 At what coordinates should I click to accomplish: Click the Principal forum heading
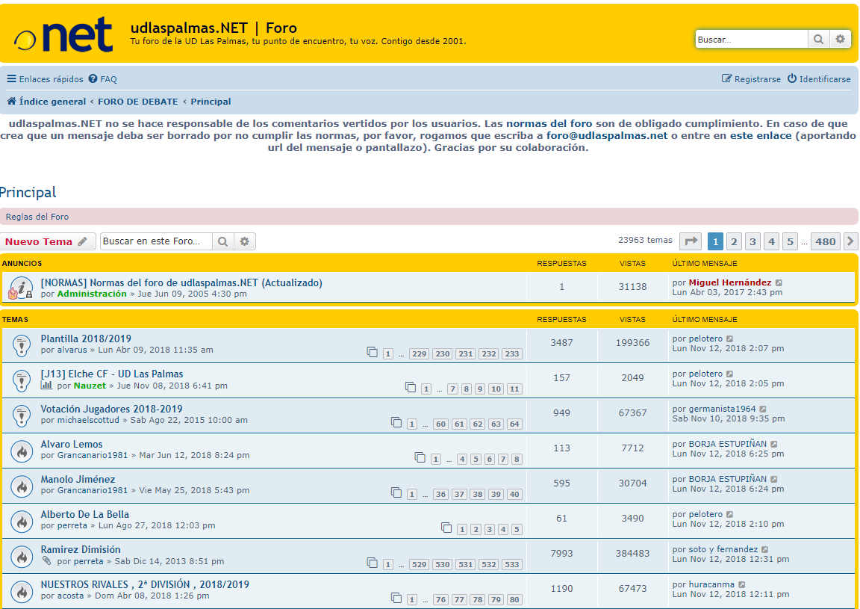(x=28, y=192)
